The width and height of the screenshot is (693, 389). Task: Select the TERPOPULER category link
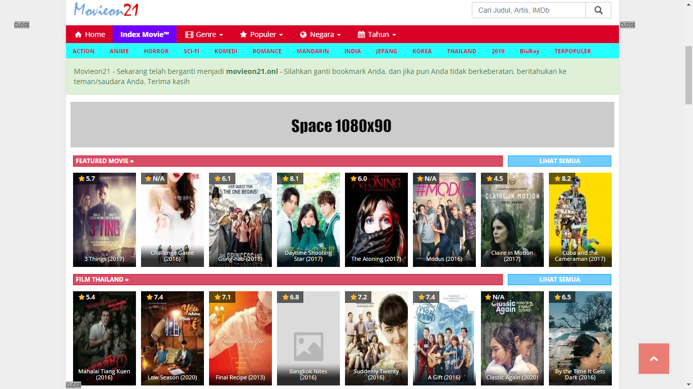(x=573, y=51)
